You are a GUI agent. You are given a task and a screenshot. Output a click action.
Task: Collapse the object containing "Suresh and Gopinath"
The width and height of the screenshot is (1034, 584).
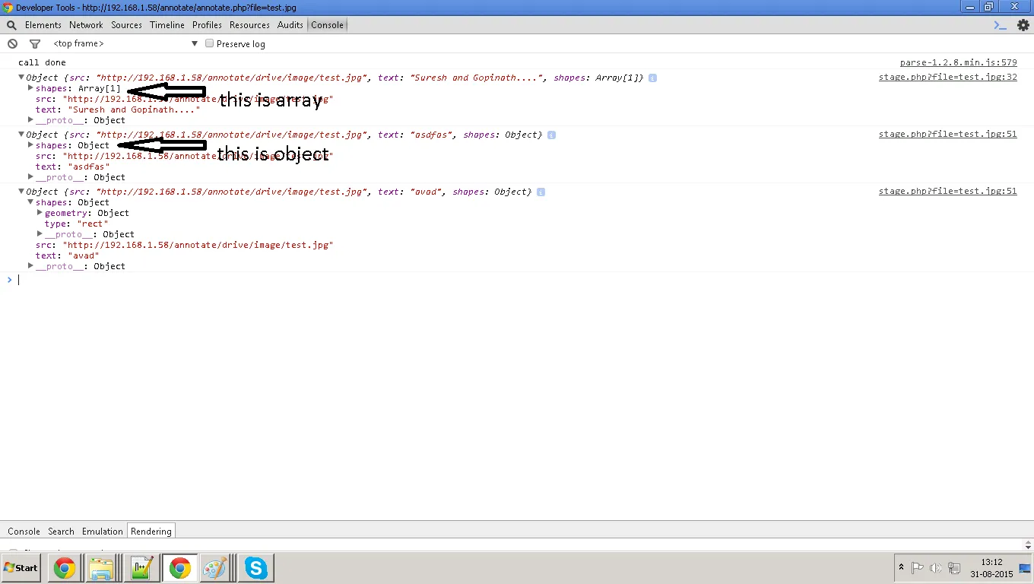point(21,78)
